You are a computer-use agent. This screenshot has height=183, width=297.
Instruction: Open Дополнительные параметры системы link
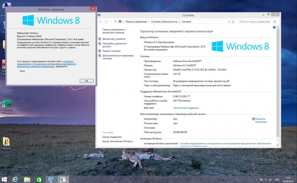(118, 57)
